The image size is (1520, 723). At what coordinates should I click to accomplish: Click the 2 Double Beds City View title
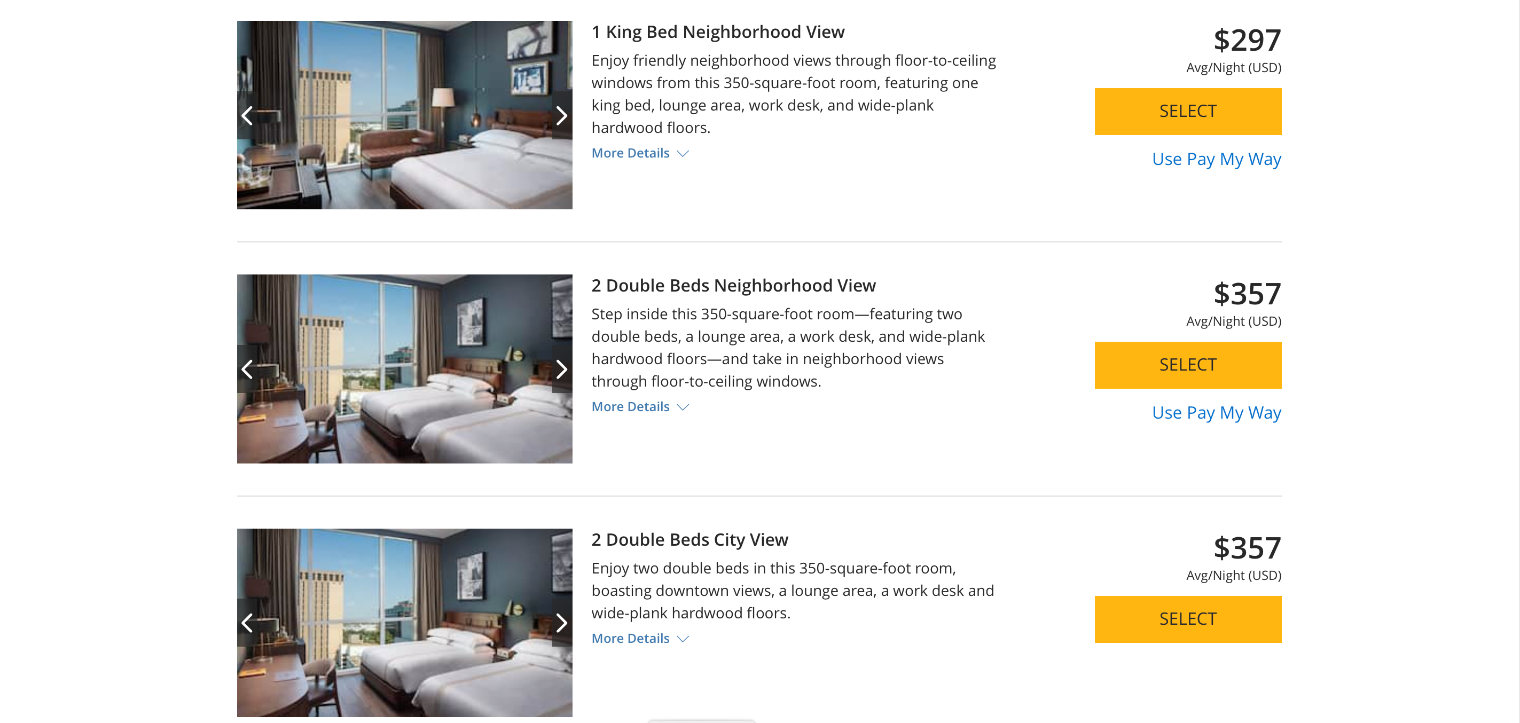point(689,540)
